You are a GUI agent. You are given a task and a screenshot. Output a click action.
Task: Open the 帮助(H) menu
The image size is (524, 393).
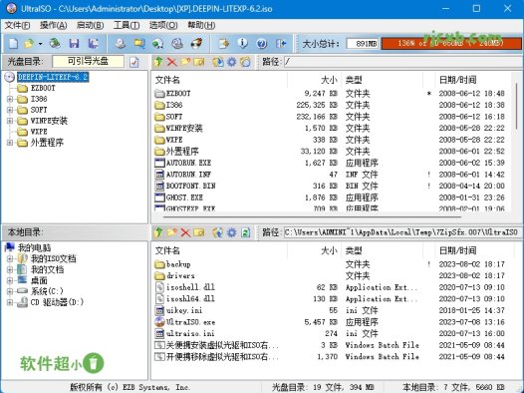tap(201, 25)
